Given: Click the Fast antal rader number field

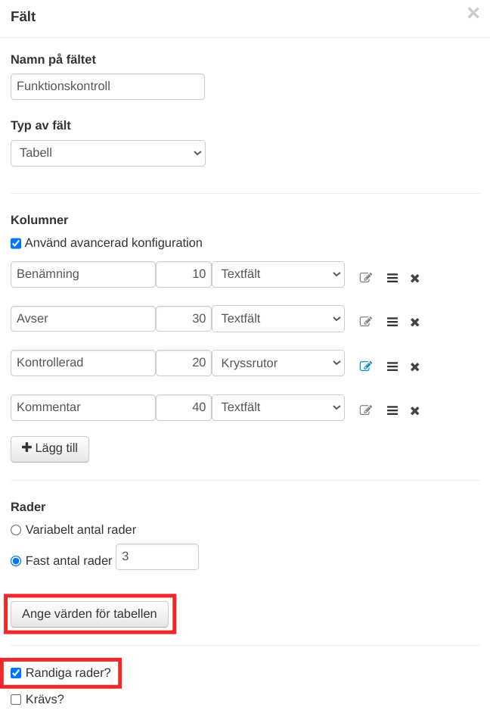Looking at the screenshot, I should (x=157, y=556).
